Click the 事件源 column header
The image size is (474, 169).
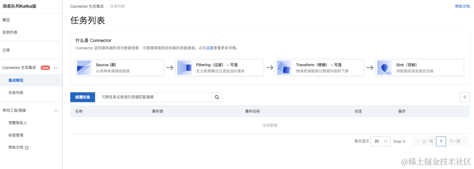point(158,111)
